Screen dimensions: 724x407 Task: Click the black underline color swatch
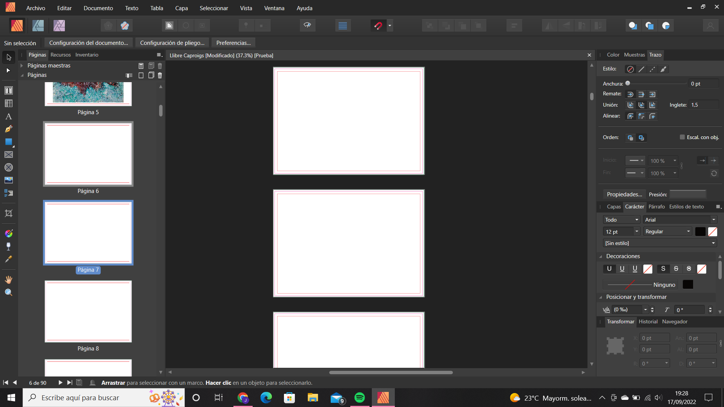(688, 285)
